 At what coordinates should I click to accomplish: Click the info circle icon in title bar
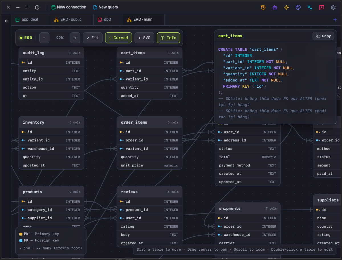click(x=37, y=7)
